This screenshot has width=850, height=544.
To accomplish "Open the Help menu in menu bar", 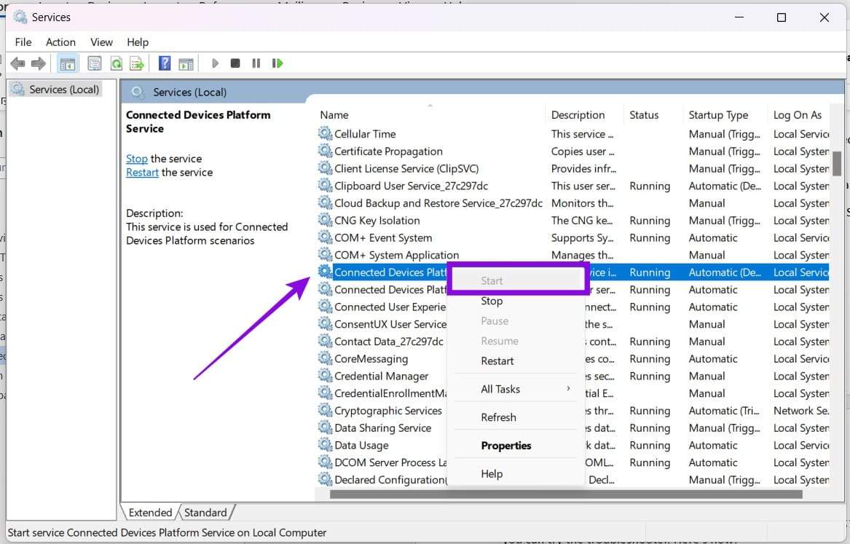I will (138, 42).
